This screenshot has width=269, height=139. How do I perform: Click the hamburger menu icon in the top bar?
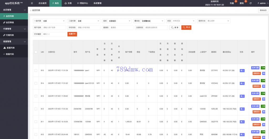32,3
